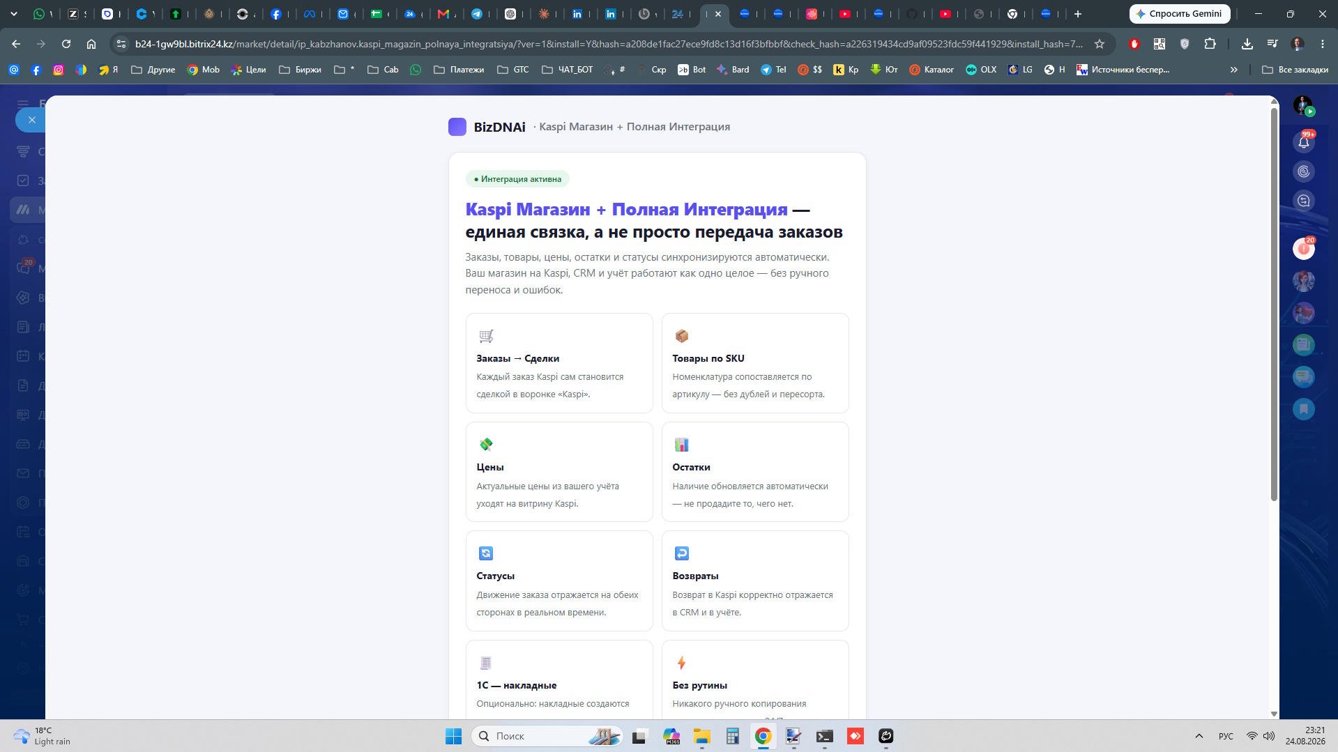The height and width of the screenshot is (752, 1338).
Task: Open Calculator from the taskbar
Action: click(732, 736)
